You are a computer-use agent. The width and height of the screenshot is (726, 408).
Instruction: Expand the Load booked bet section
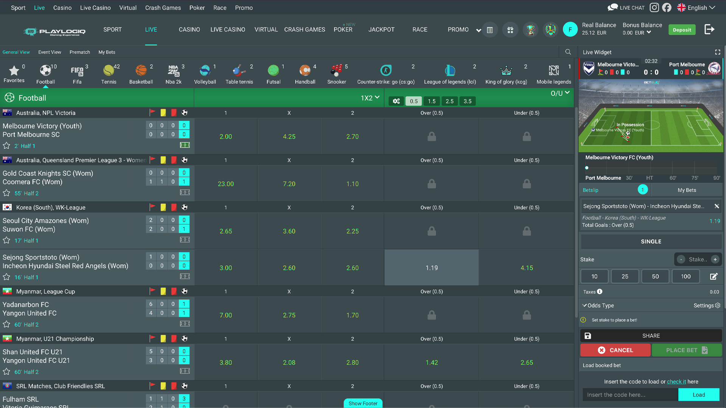651,365
